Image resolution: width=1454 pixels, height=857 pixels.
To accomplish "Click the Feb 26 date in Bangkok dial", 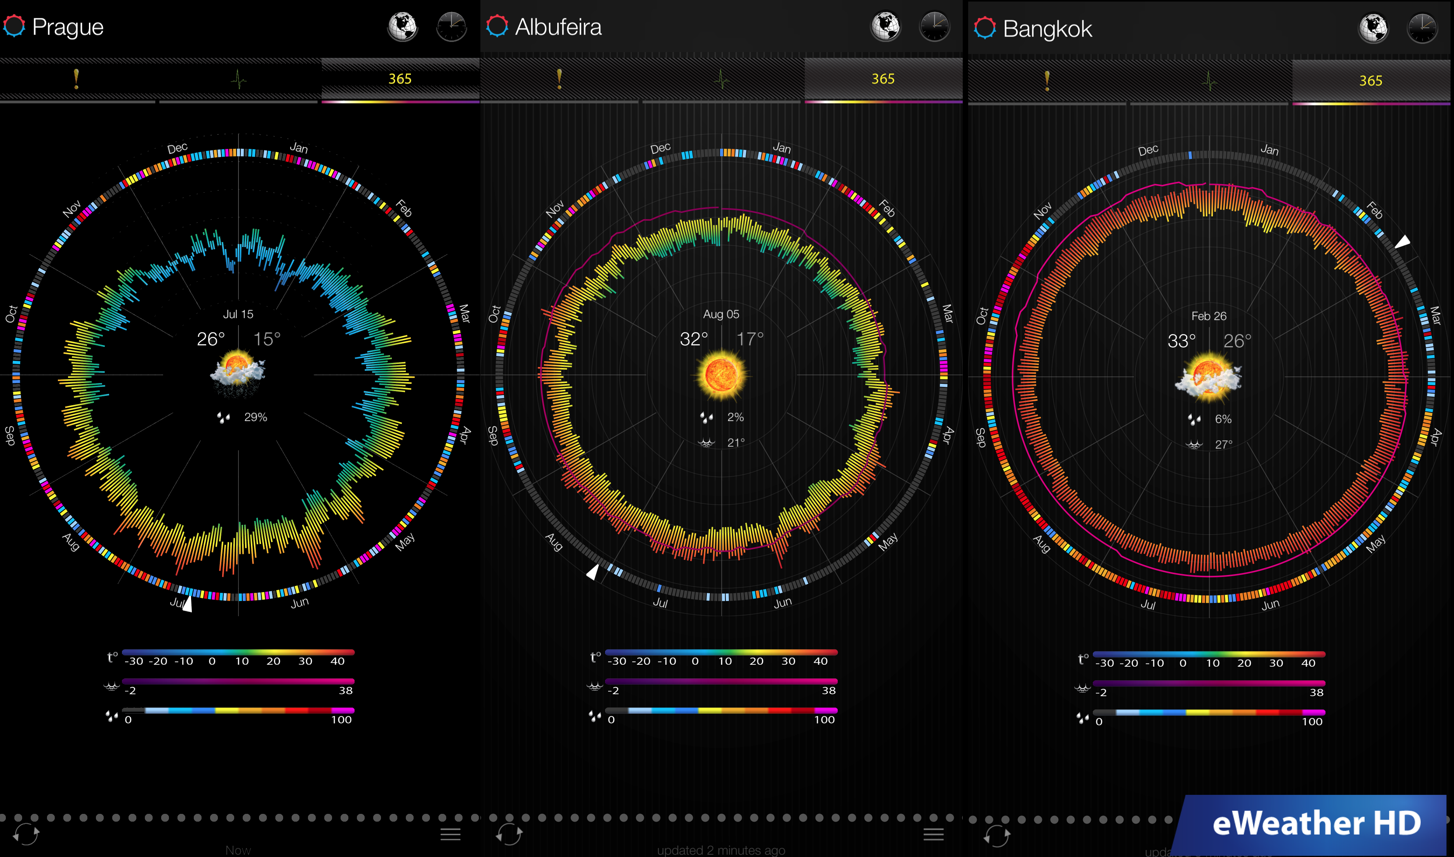I will pos(1209,316).
